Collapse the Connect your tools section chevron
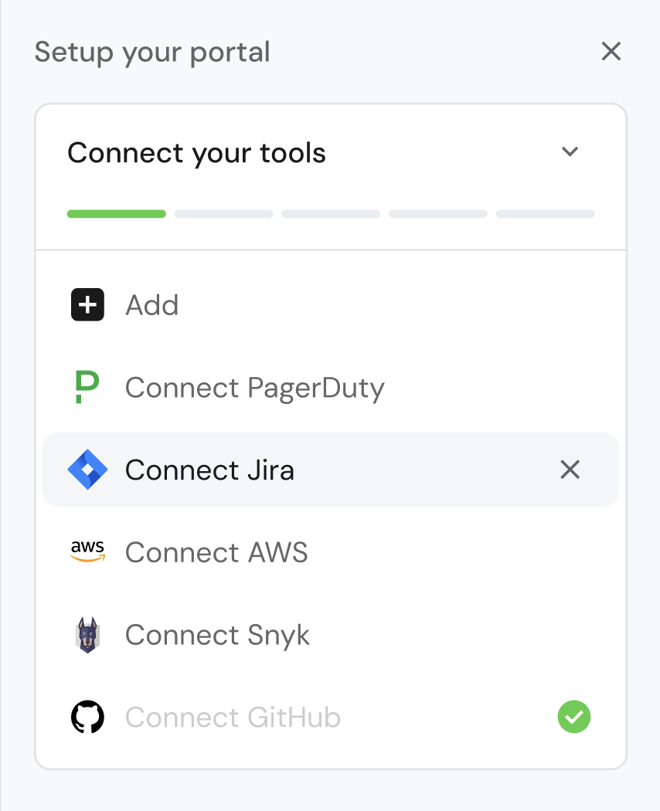660x811 pixels. pos(570,152)
